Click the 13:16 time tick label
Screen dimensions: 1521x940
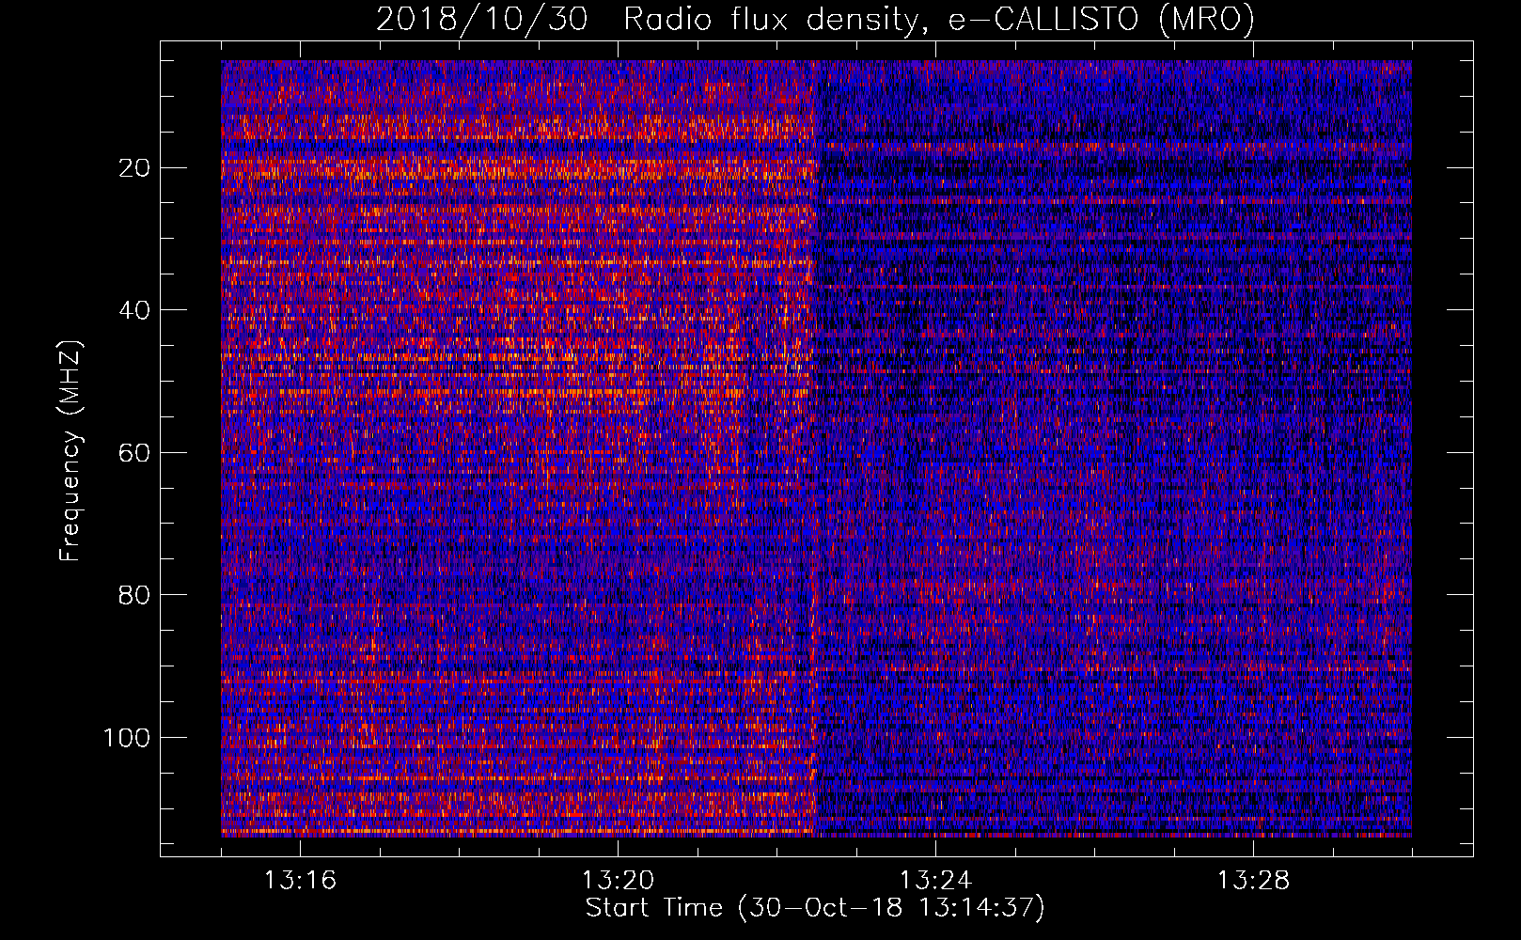tap(300, 881)
